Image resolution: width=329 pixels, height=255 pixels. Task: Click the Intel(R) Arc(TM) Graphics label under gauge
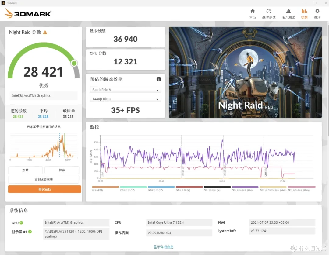pos(44,95)
